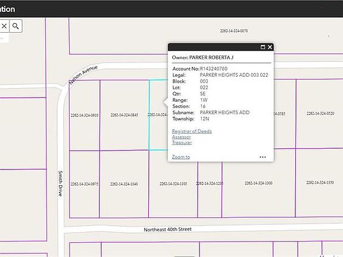Click the Northeast 40th Street label

point(167,230)
